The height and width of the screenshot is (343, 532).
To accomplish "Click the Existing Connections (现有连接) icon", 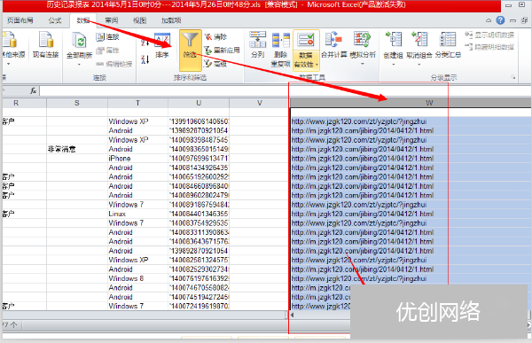I will 46,40.
